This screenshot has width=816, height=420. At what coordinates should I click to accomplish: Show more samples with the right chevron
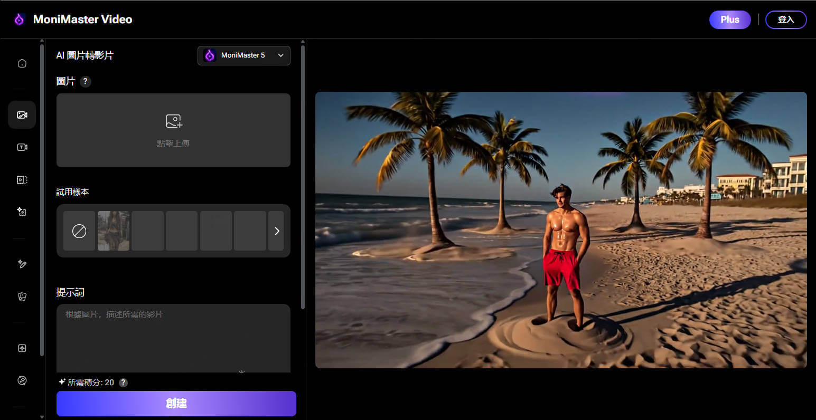tap(276, 231)
